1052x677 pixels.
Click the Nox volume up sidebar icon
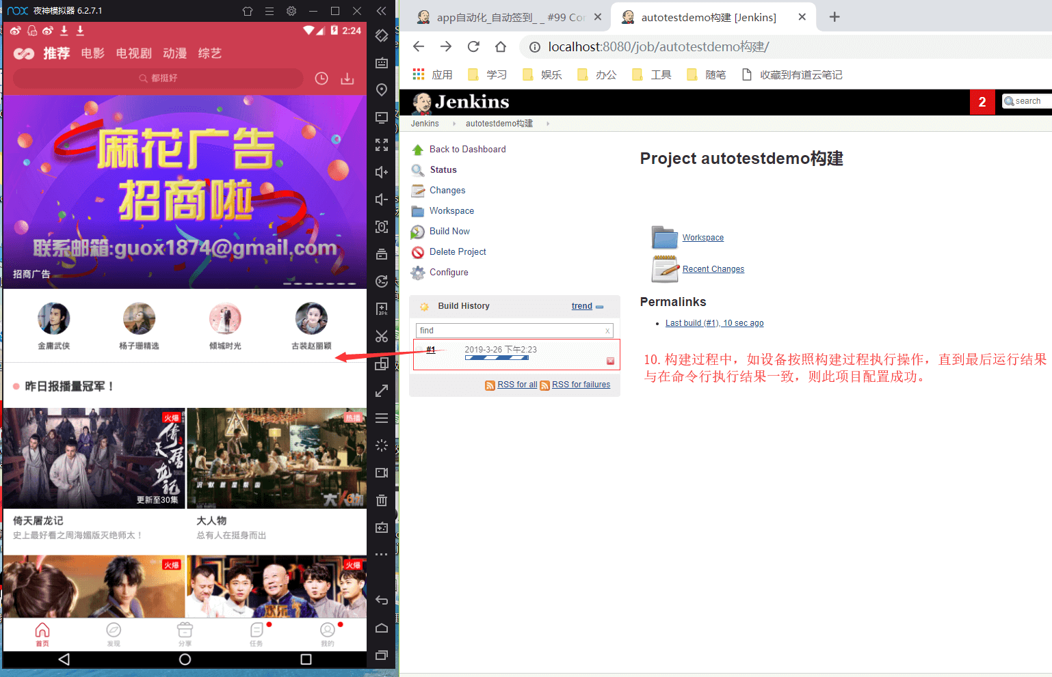(382, 172)
